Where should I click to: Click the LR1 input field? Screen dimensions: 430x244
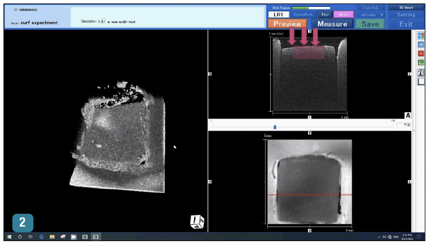click(x=278, y=15)
